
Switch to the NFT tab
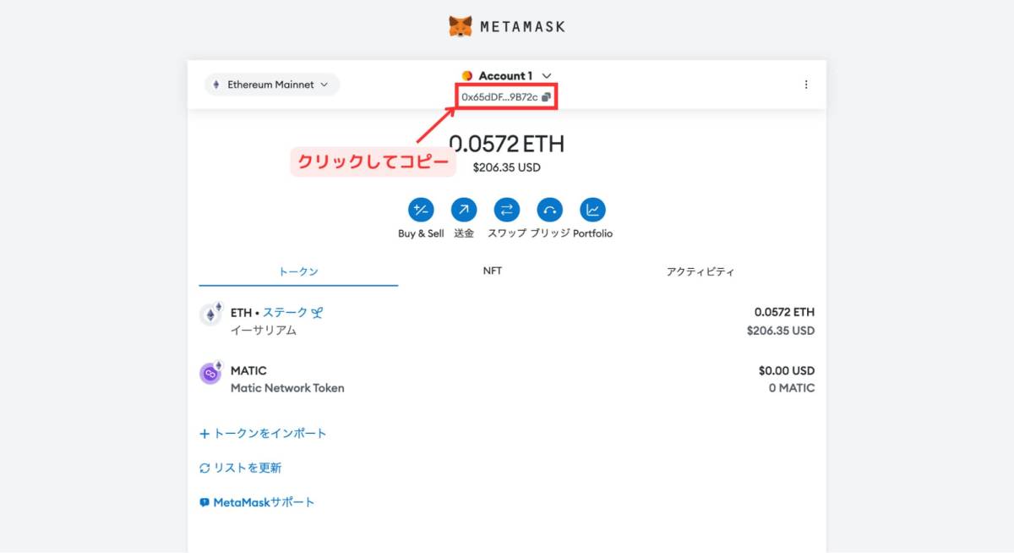(493, 271)
